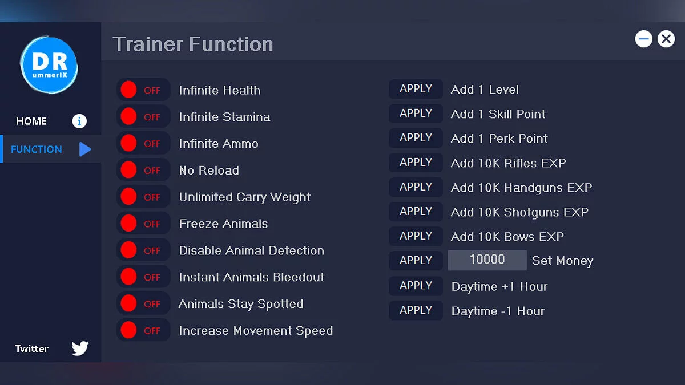
Task: Minimize the trainer window
Action: tap(644, 39)
